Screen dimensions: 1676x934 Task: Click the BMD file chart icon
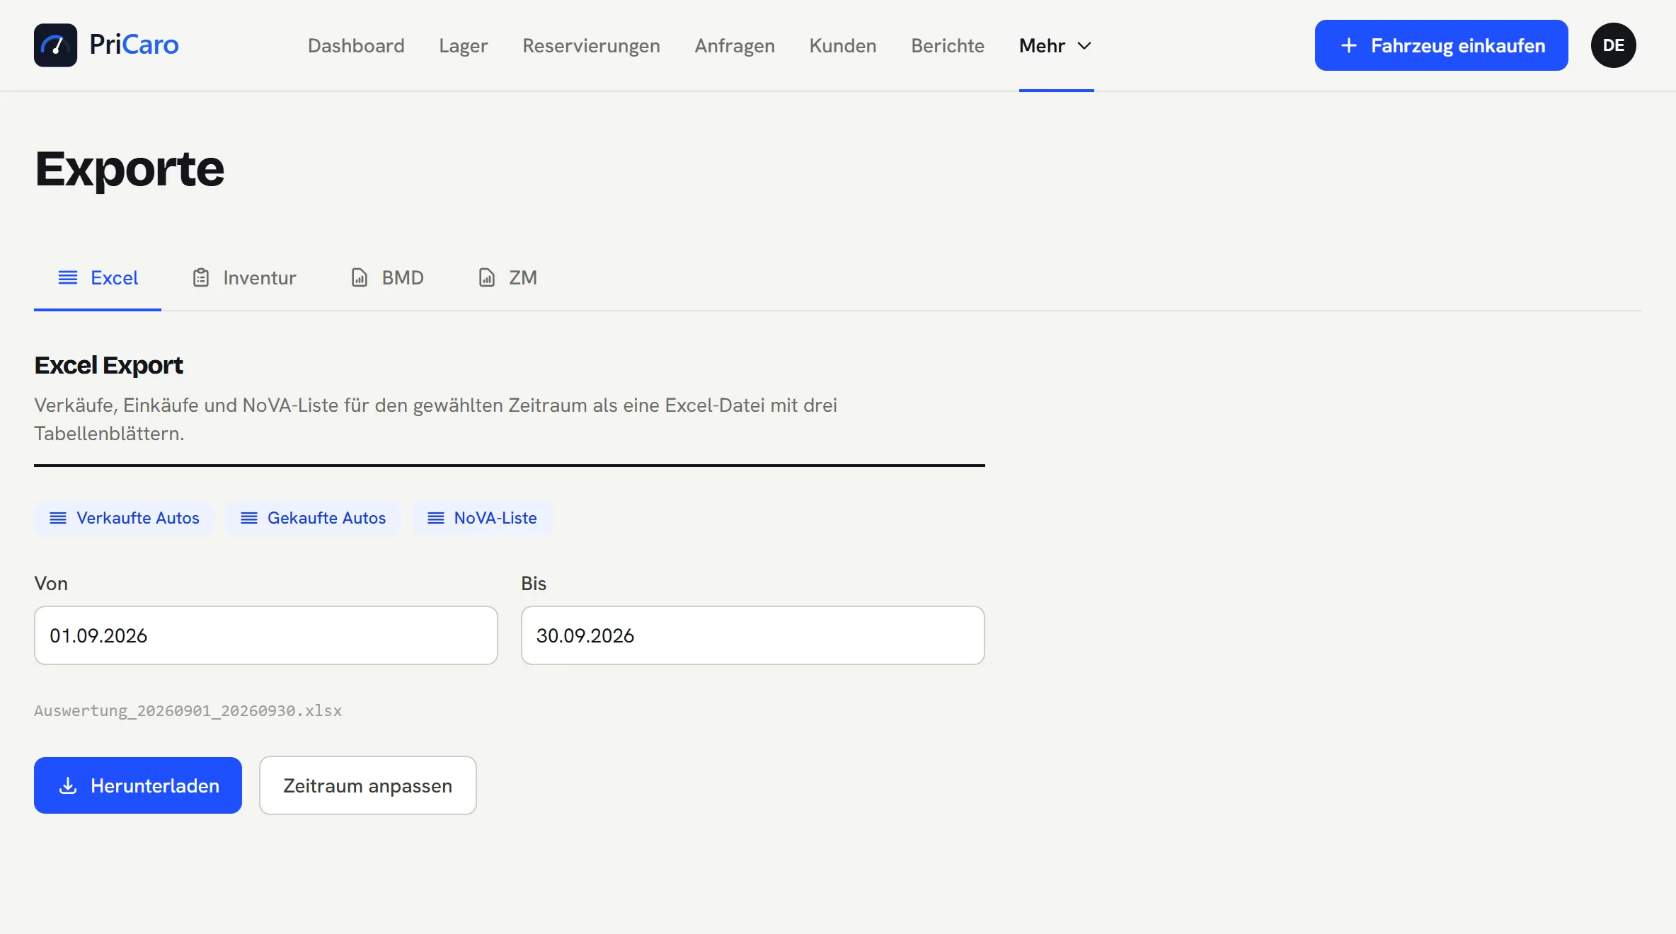[x=360, y=277]
